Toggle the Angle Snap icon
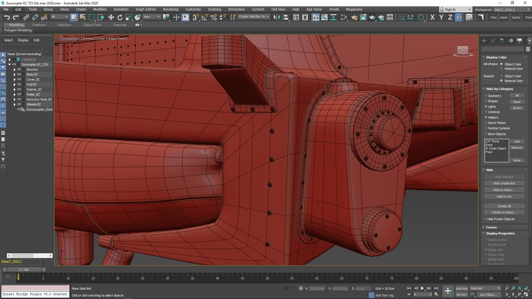 (x=204, y=17)
